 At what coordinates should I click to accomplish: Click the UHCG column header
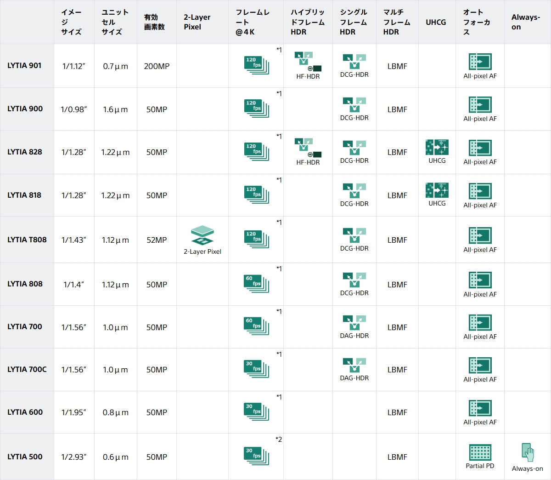click(436, 22)
